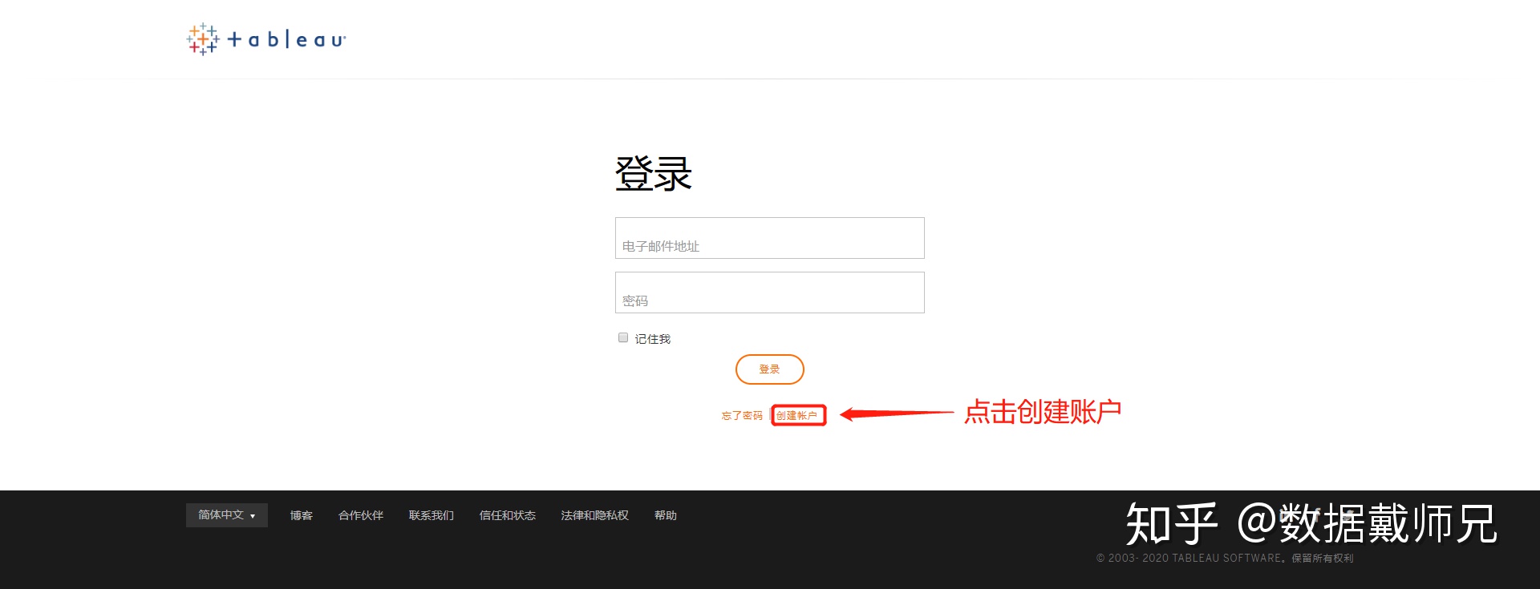Focus the 电子邮件地址 email input field

[769, 238]
